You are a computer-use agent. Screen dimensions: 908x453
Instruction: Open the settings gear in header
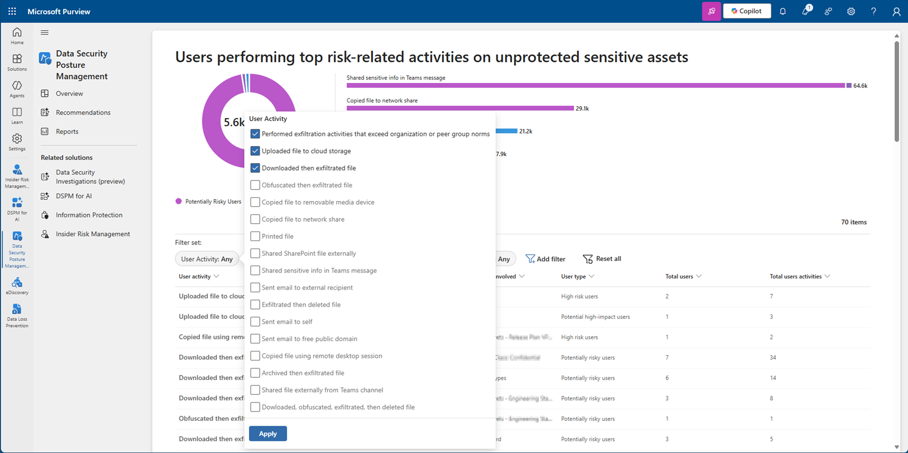(x=851, y=11)
